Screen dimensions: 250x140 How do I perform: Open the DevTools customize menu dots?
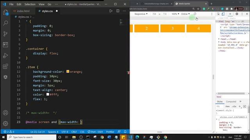point(242,14)
